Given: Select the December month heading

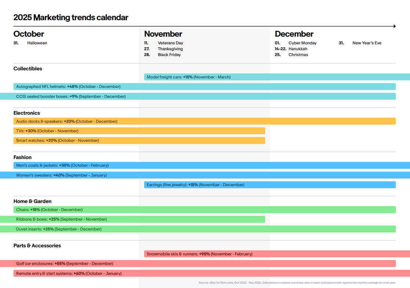Looking at the screenshot, I should [x=294, y=34].
